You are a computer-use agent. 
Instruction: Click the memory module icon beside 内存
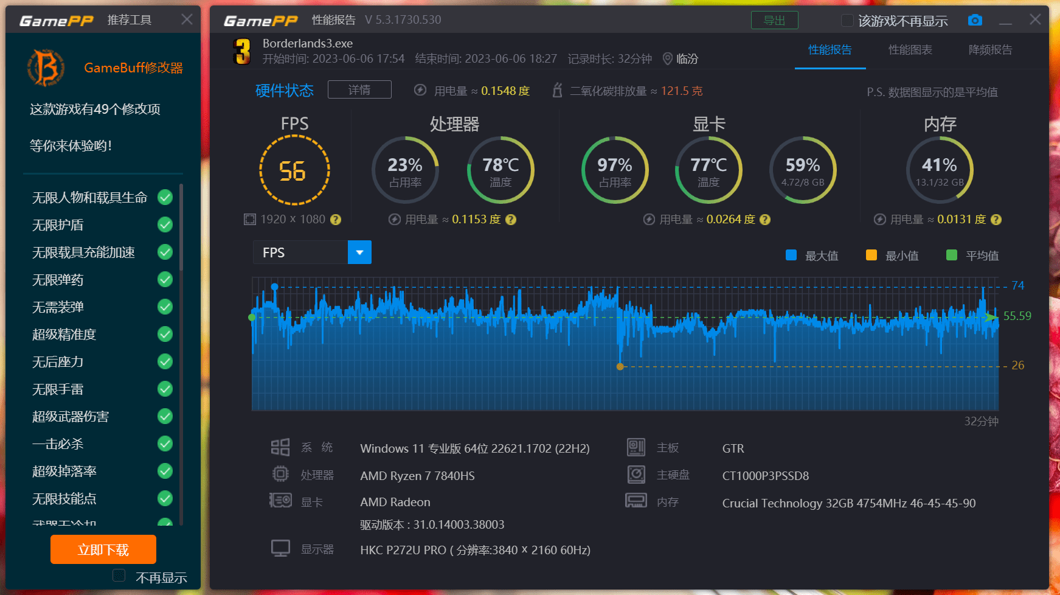pos(636,501)
